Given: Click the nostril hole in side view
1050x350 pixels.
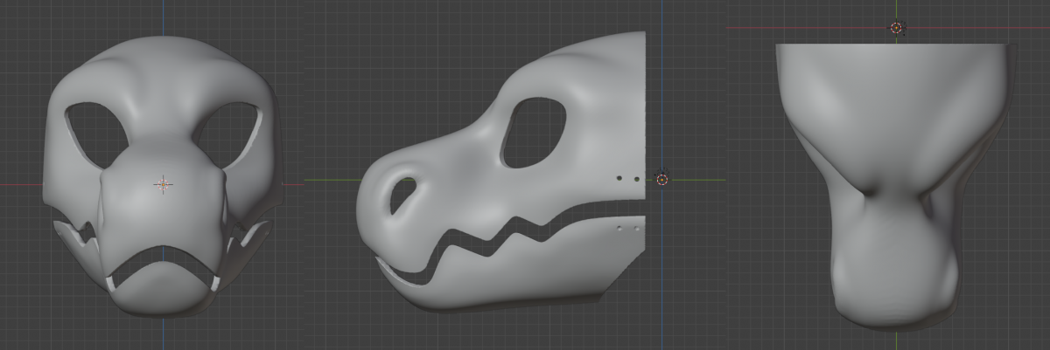Looking at the screenshot, I should (x=402, y=195).
